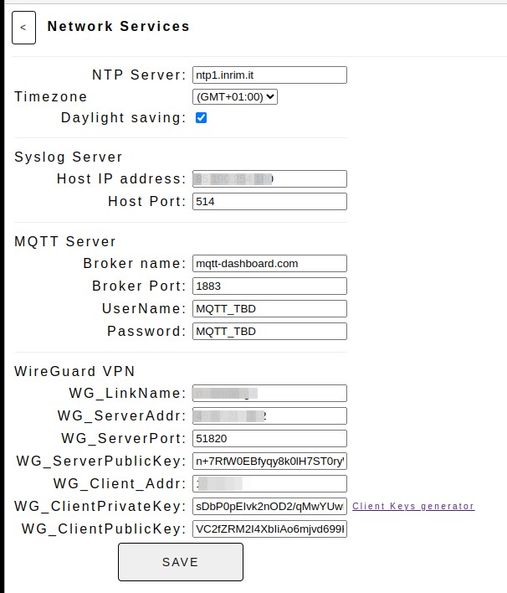Focus the WG_ClientPrivateKey field
Screen dimensions: 507x593
pos(269,507)
